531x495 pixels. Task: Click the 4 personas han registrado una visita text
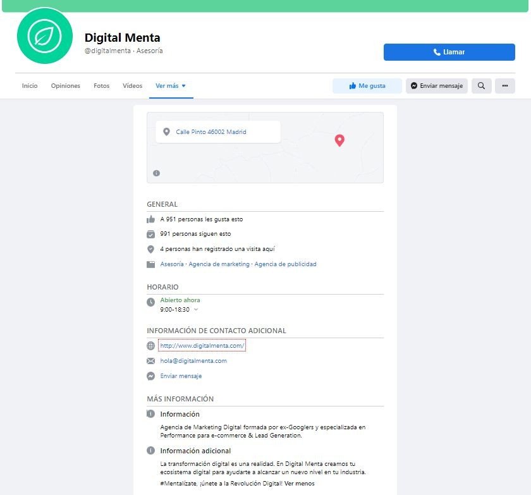click(217, 249)
